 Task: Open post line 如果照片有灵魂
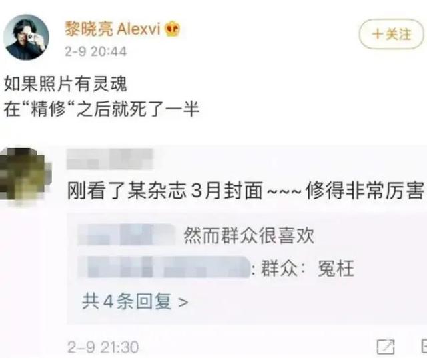click(65, 84)
